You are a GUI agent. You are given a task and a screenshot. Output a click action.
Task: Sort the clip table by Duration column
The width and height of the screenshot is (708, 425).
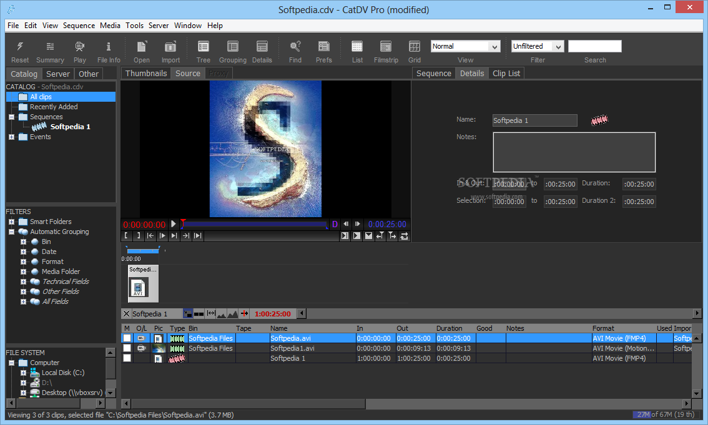pyautogui.click(x=455, y=328)
